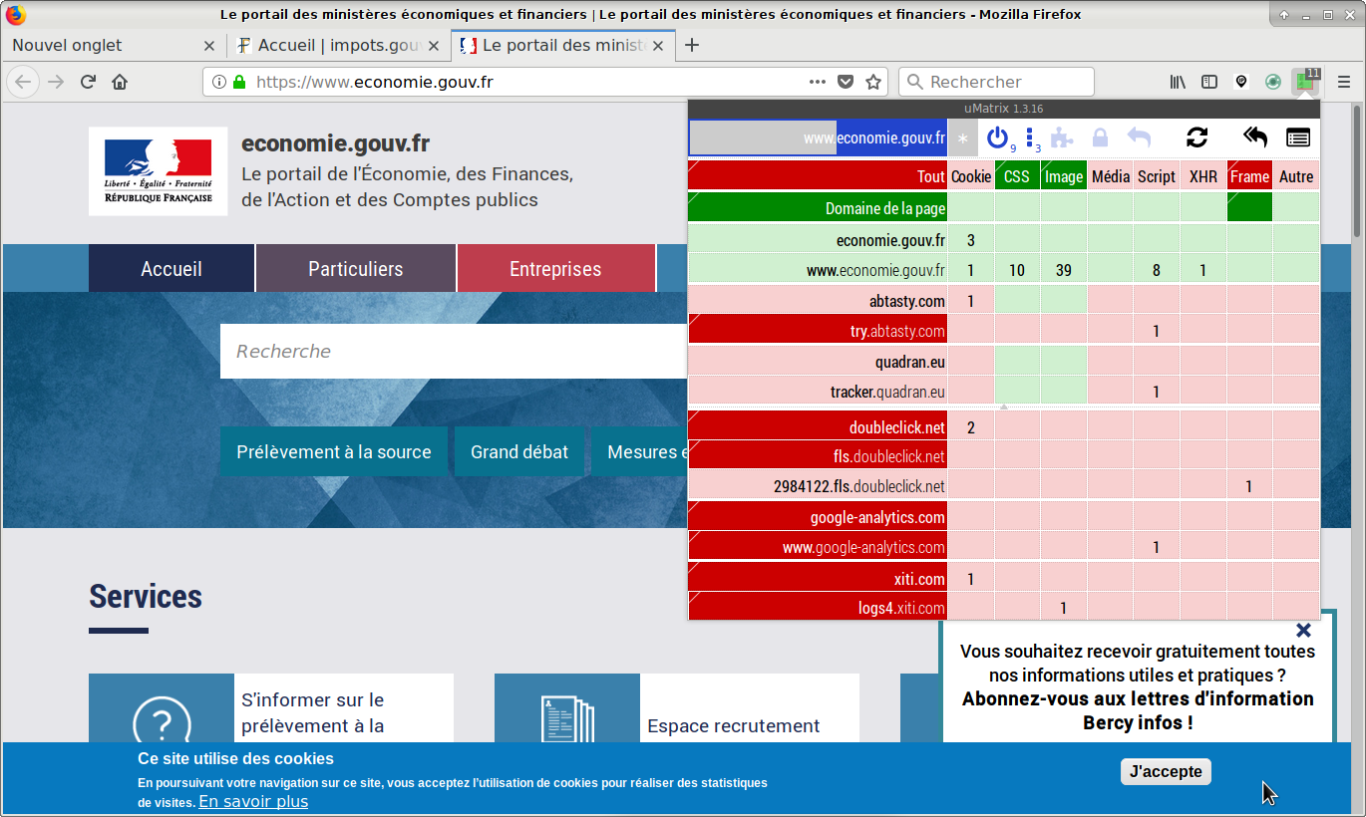This screenshot has height=817, width=1366.
Task: Open the Entreprises navigation item
Action: [555, 268]
